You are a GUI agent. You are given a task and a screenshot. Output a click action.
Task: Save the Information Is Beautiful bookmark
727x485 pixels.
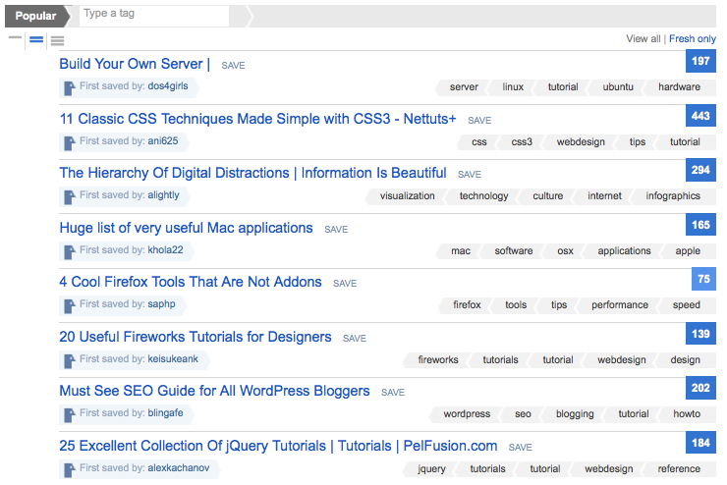tap(470, 175)
